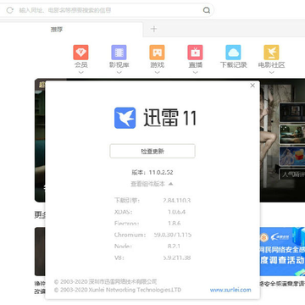Open the 会员 diamond icon

(80, 53)
